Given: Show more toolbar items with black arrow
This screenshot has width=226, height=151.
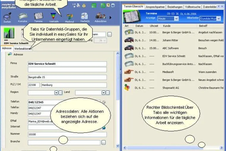Looking at the screenshot, I should (111, 18).
